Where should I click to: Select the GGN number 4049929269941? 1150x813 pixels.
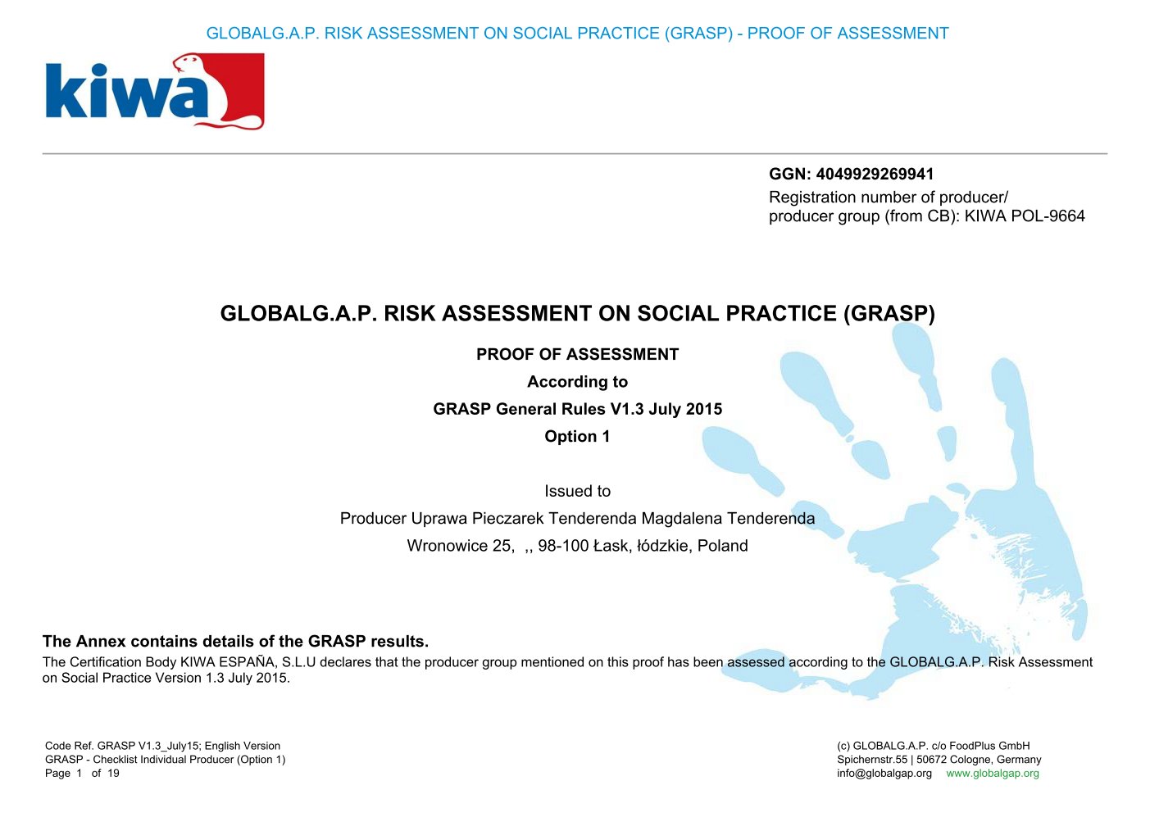tap(875, 174)
